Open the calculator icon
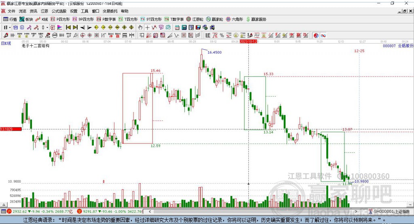414x224 pixels. coord(184,27)
